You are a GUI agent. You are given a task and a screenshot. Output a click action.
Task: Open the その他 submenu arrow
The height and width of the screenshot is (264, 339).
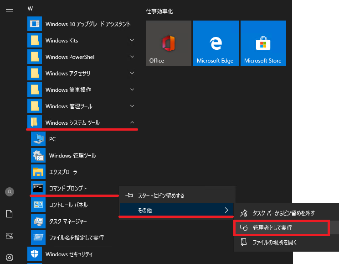226,210
